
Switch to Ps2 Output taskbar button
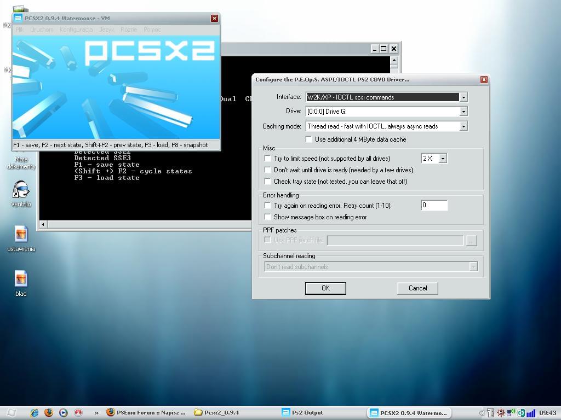point(302,412)
